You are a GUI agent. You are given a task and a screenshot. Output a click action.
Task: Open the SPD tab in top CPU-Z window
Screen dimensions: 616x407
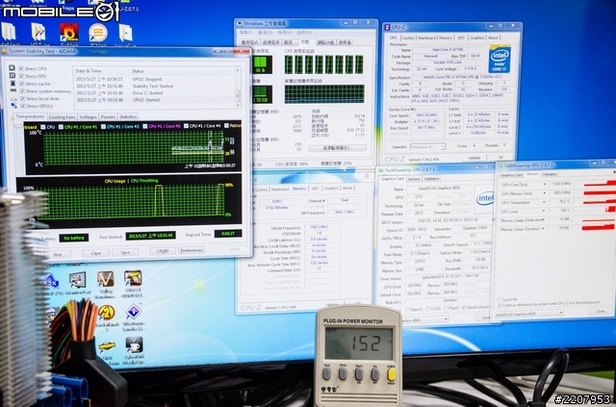[461, 38]
